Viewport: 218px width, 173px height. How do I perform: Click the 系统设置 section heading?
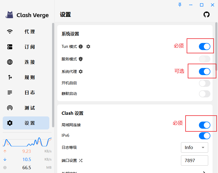70,34
